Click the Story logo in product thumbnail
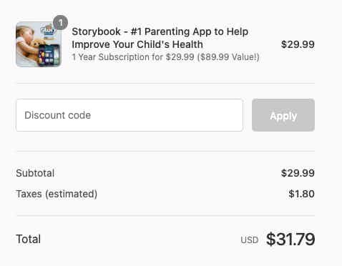Screen dimensions: 342x266 (x=49, y=31)
